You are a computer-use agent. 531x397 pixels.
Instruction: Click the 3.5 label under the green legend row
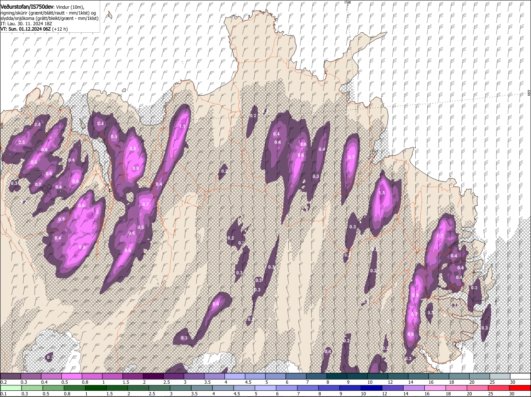(x=194, y=393)
